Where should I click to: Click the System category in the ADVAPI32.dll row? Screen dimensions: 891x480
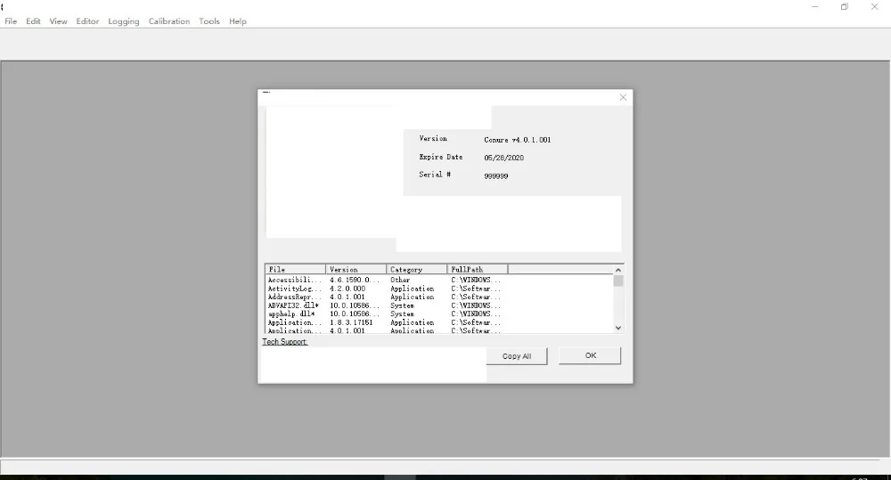click(x=402, y=305)
